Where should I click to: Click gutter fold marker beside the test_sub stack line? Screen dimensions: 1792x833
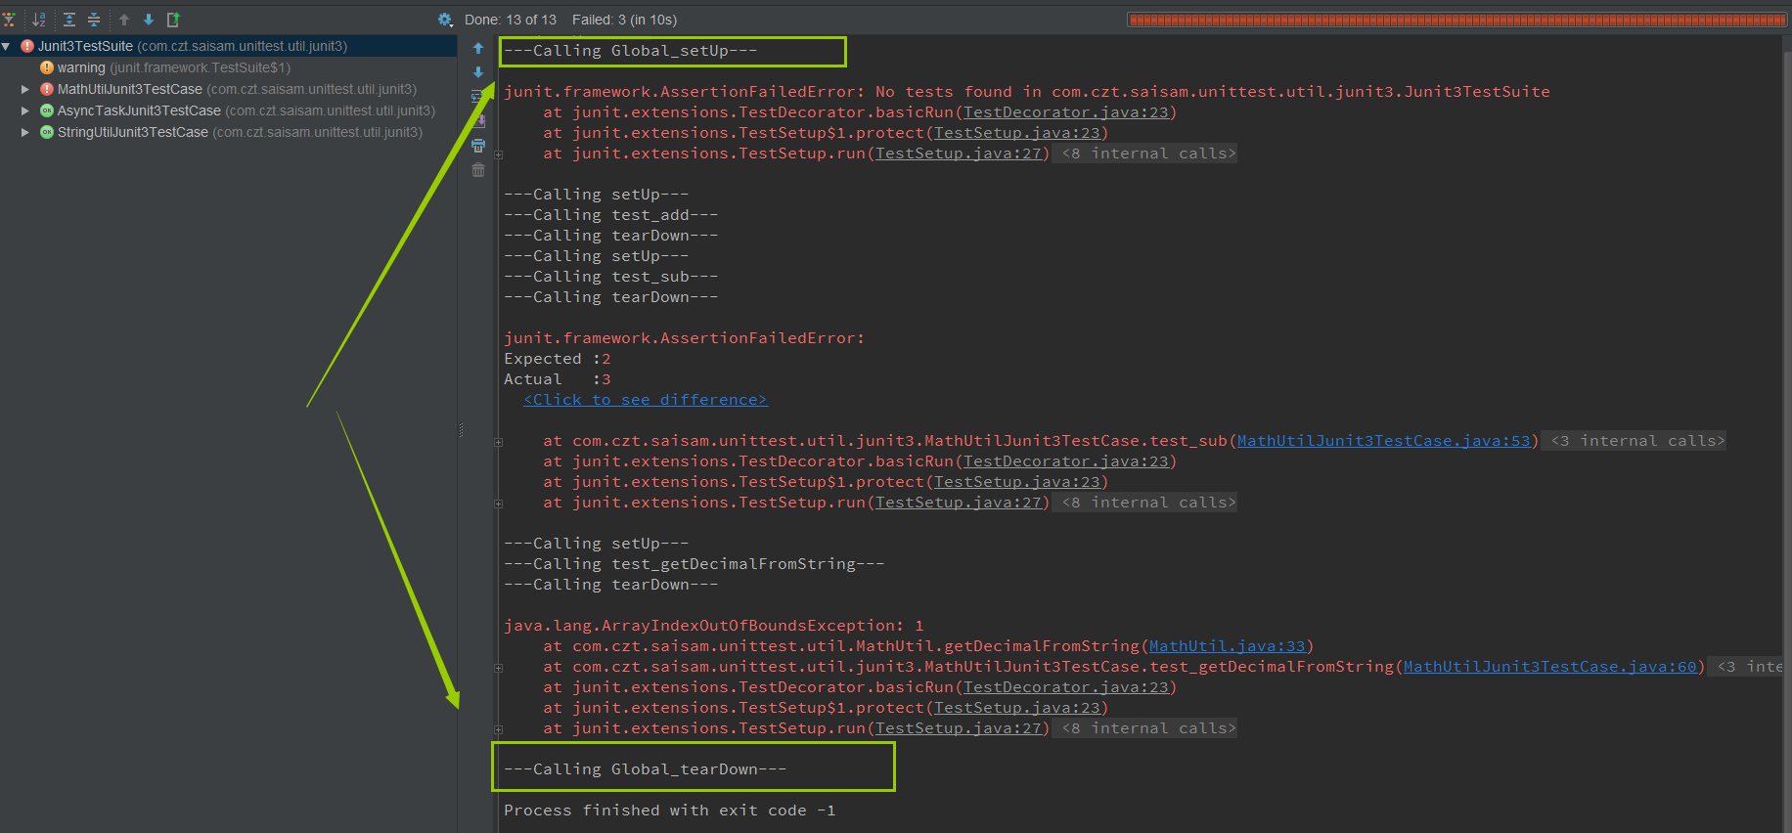(x=498, y=442)
